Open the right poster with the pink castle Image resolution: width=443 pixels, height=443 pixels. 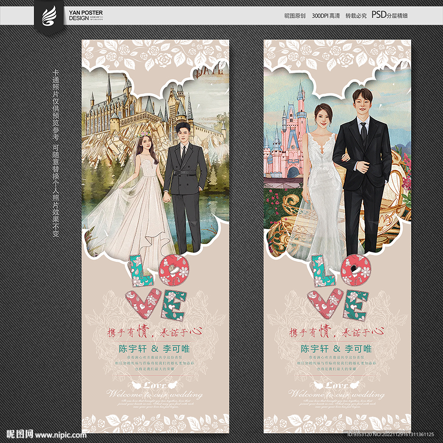pyautogui.click(x=337, y=237)
